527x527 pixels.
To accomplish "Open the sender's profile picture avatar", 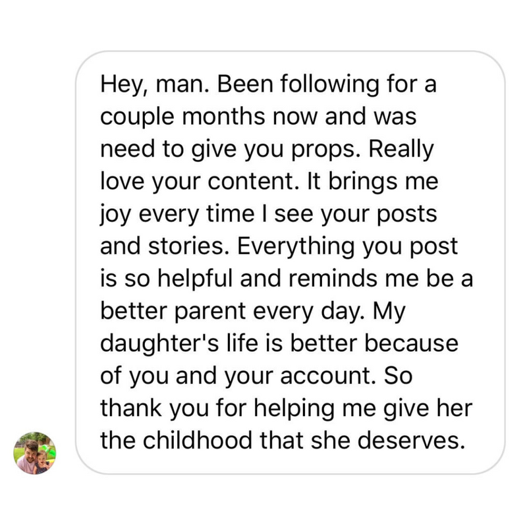I will tap(36, 453).
